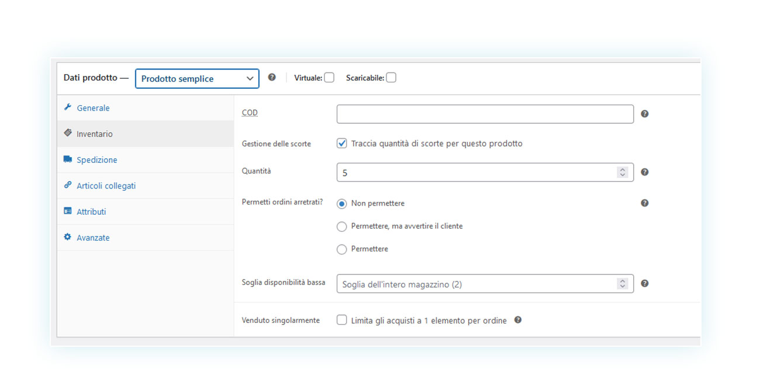Click the COD field label
Screen dimensions: 760x390
[250, 113]
